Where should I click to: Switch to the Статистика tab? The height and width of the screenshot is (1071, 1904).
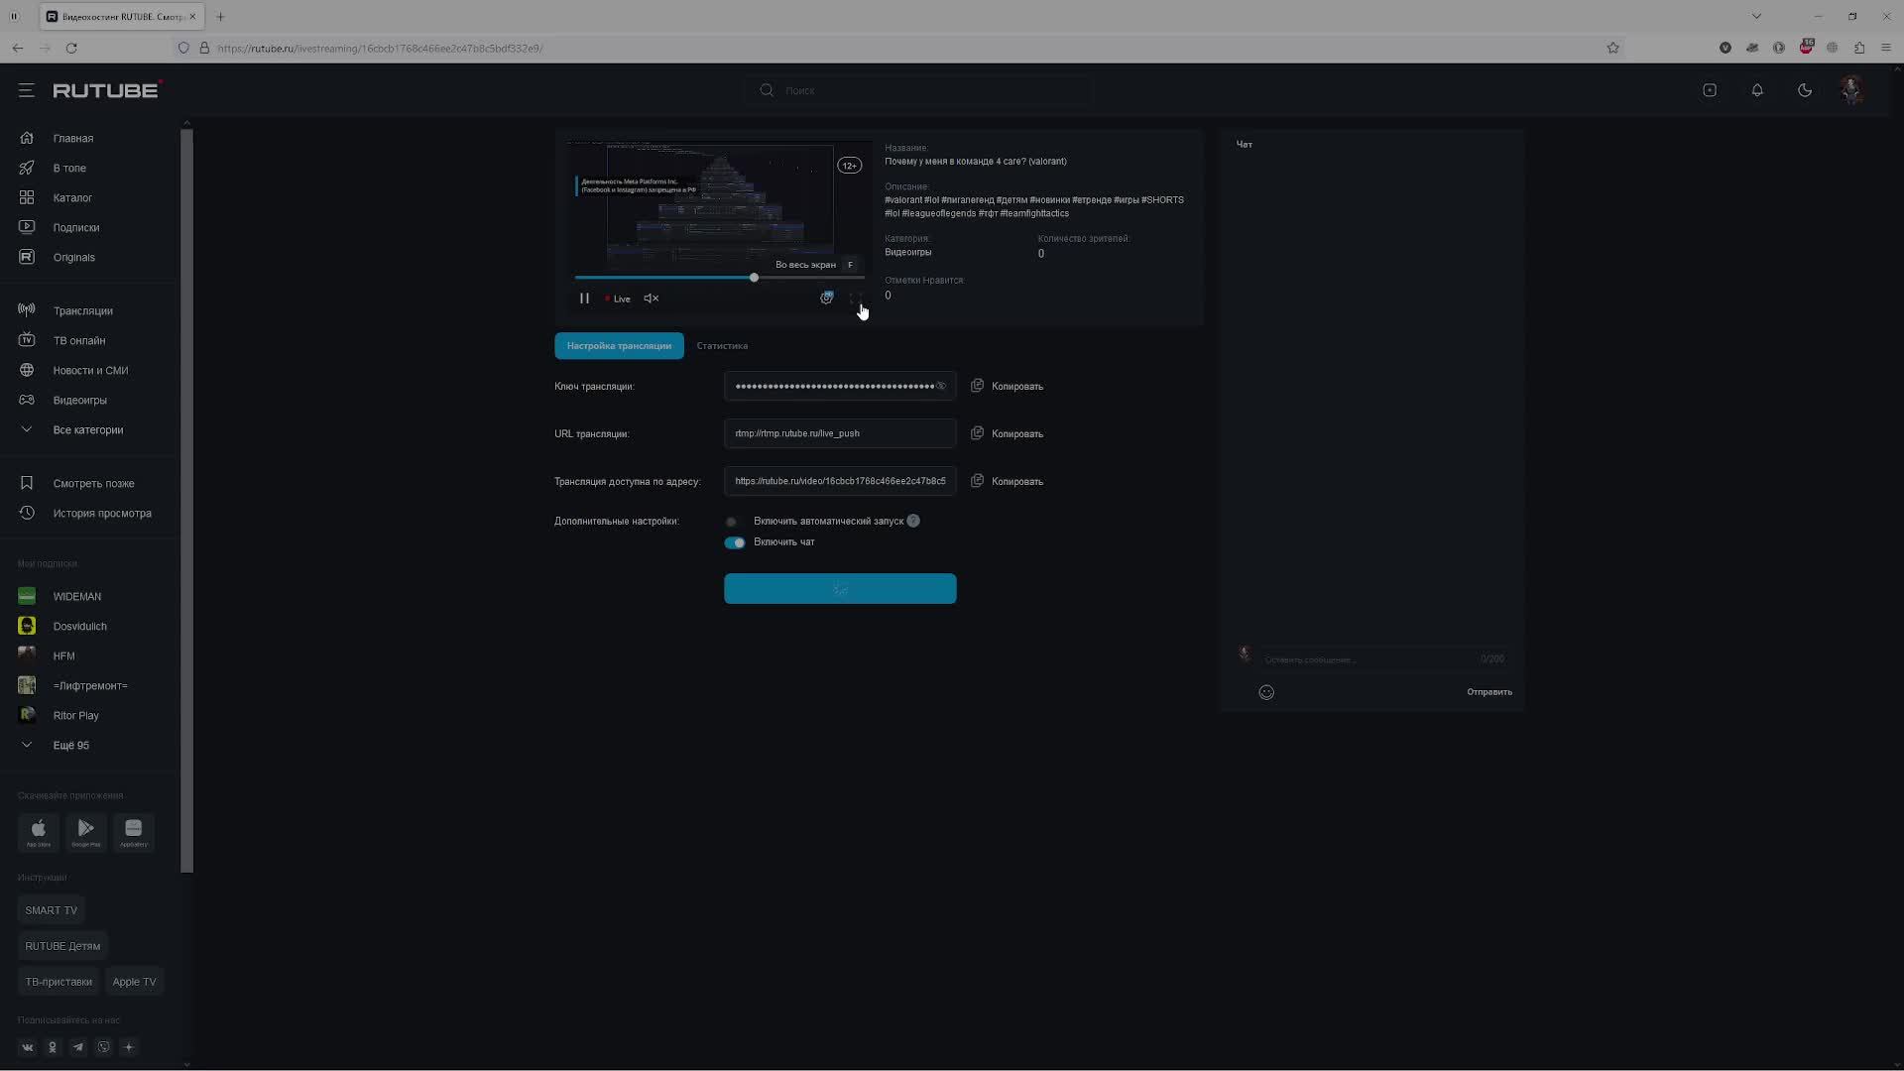[722, 346]
